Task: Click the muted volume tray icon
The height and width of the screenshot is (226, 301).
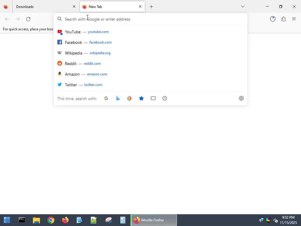Action: pyautogui.click(x=275, y=220)
